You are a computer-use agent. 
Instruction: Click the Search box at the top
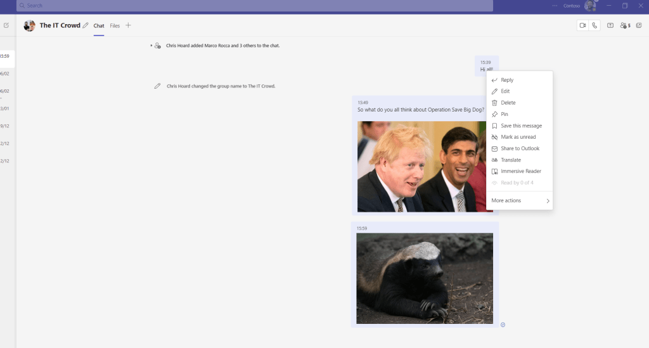tap(255, 6)
